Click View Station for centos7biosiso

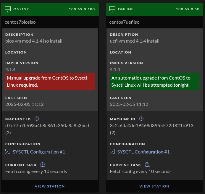coord(50,186)
